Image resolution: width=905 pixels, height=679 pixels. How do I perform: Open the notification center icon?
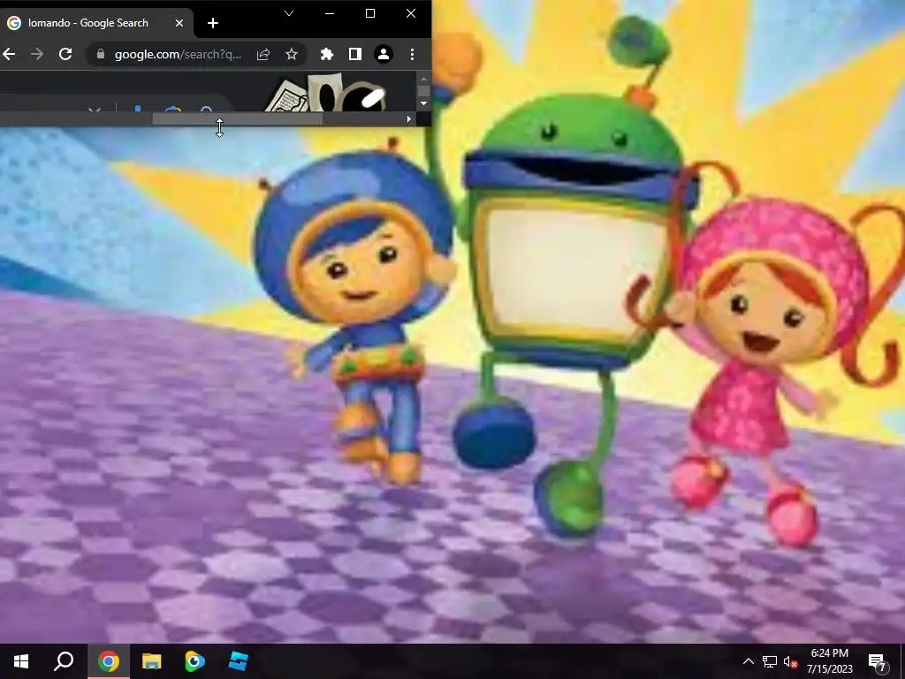pyautogui.click(x=878, y=661)
